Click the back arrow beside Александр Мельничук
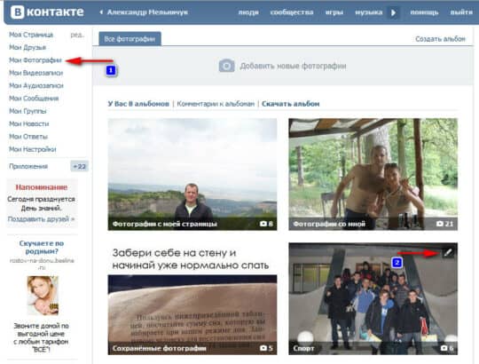The height and width of the screenshot is (364, 479). [x=101, y=12]
